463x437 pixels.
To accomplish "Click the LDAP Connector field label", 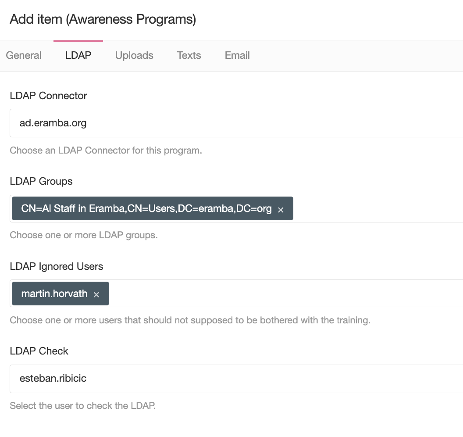I will (x=48, y=96).
